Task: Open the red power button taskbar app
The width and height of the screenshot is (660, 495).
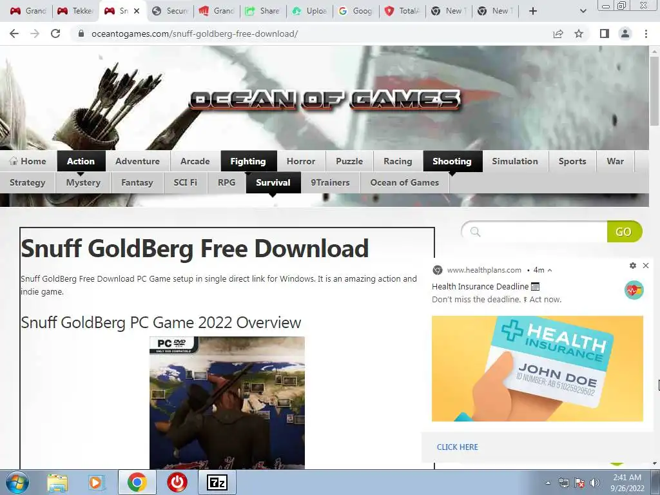Action: 177,482
